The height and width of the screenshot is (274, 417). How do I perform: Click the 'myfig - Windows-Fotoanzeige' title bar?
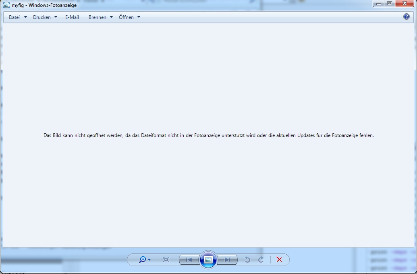click(x=201, y=5)
